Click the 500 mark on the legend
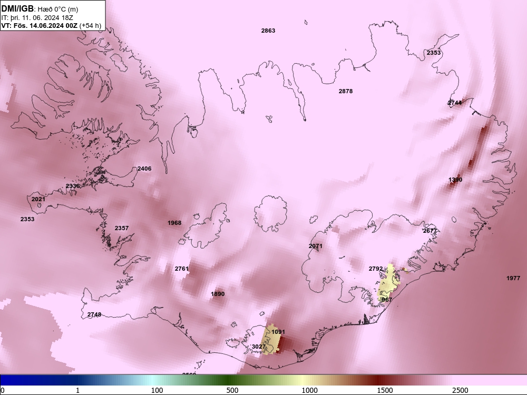 pyautogui.click(x=232, y=390)
